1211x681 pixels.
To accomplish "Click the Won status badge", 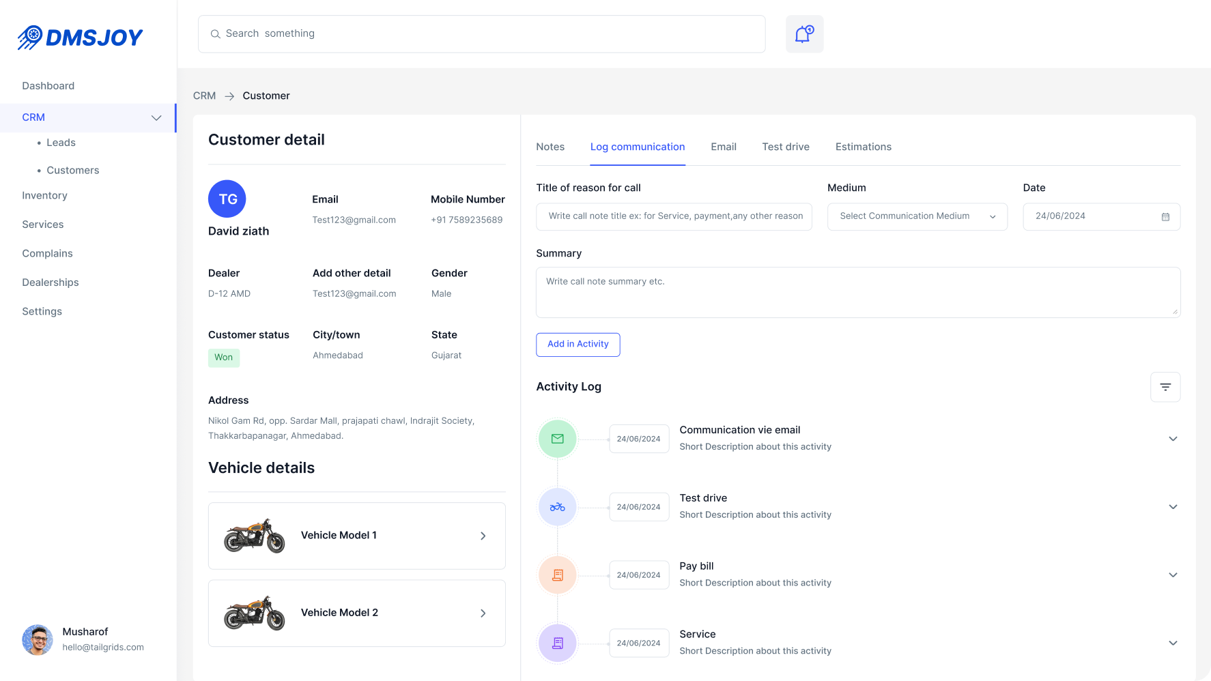I will click(x=224, y=358).
